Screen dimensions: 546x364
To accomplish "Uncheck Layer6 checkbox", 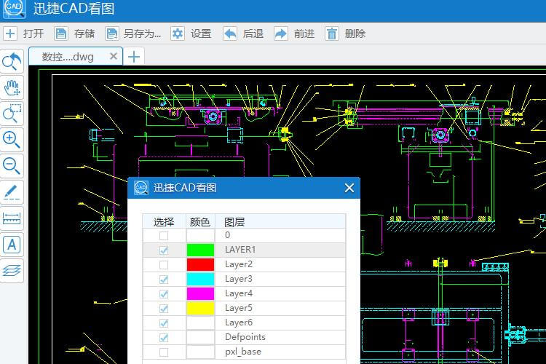I will click(x=164, y=323).
